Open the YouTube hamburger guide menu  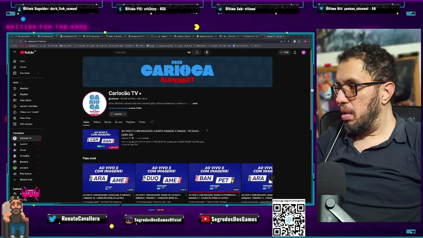coord(15,52)
